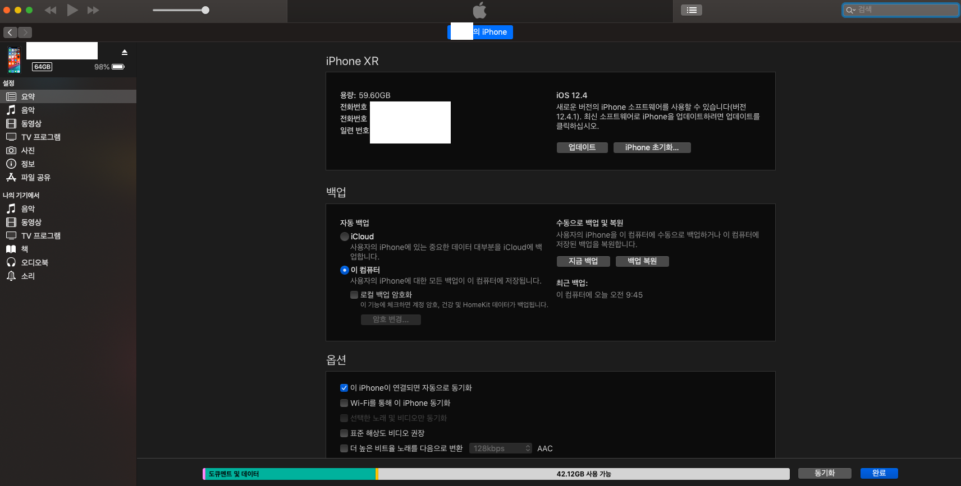Open 요약 in settings sidebar
This screenshot has width=961, height=486.
point(68,96)
